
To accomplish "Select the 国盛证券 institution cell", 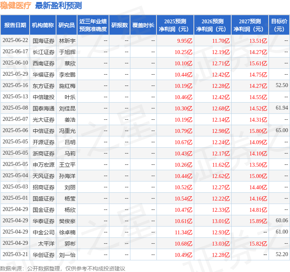I will [44, 199].
